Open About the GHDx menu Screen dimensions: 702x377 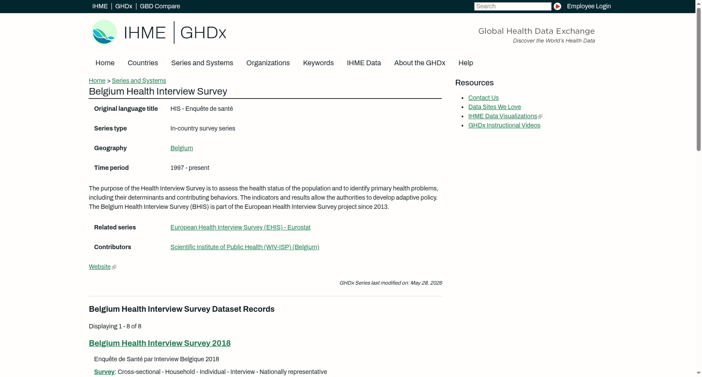(x=419, y=63)
